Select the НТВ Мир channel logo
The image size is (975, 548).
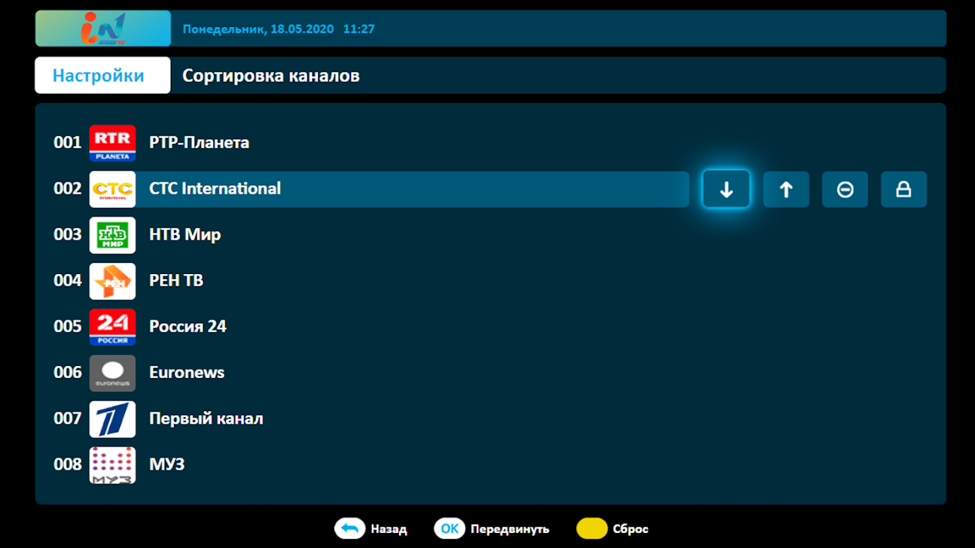(112, 235)
